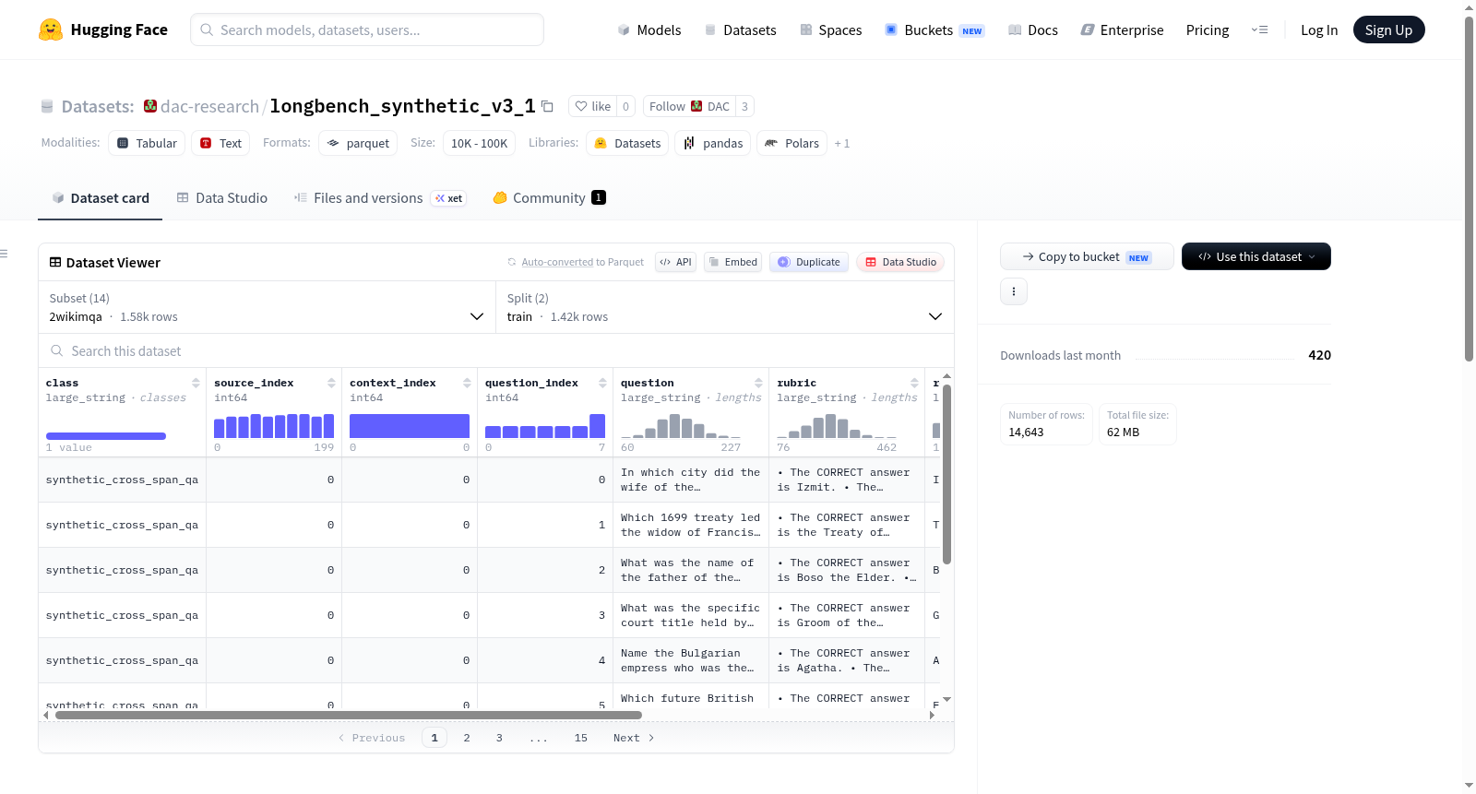The height and width of the screenshot is (794, 1476).
Task: Click Log In
Action: (x=1319, y=30)
